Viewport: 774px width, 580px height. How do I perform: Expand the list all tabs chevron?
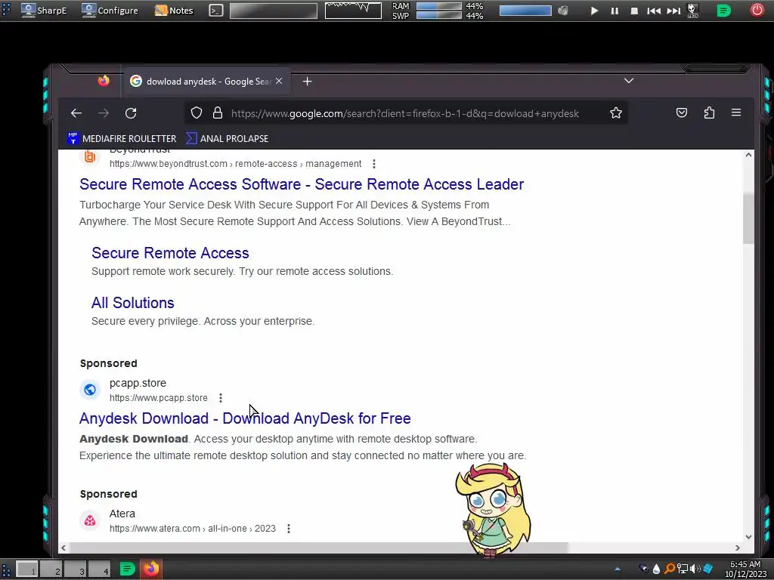628,80
